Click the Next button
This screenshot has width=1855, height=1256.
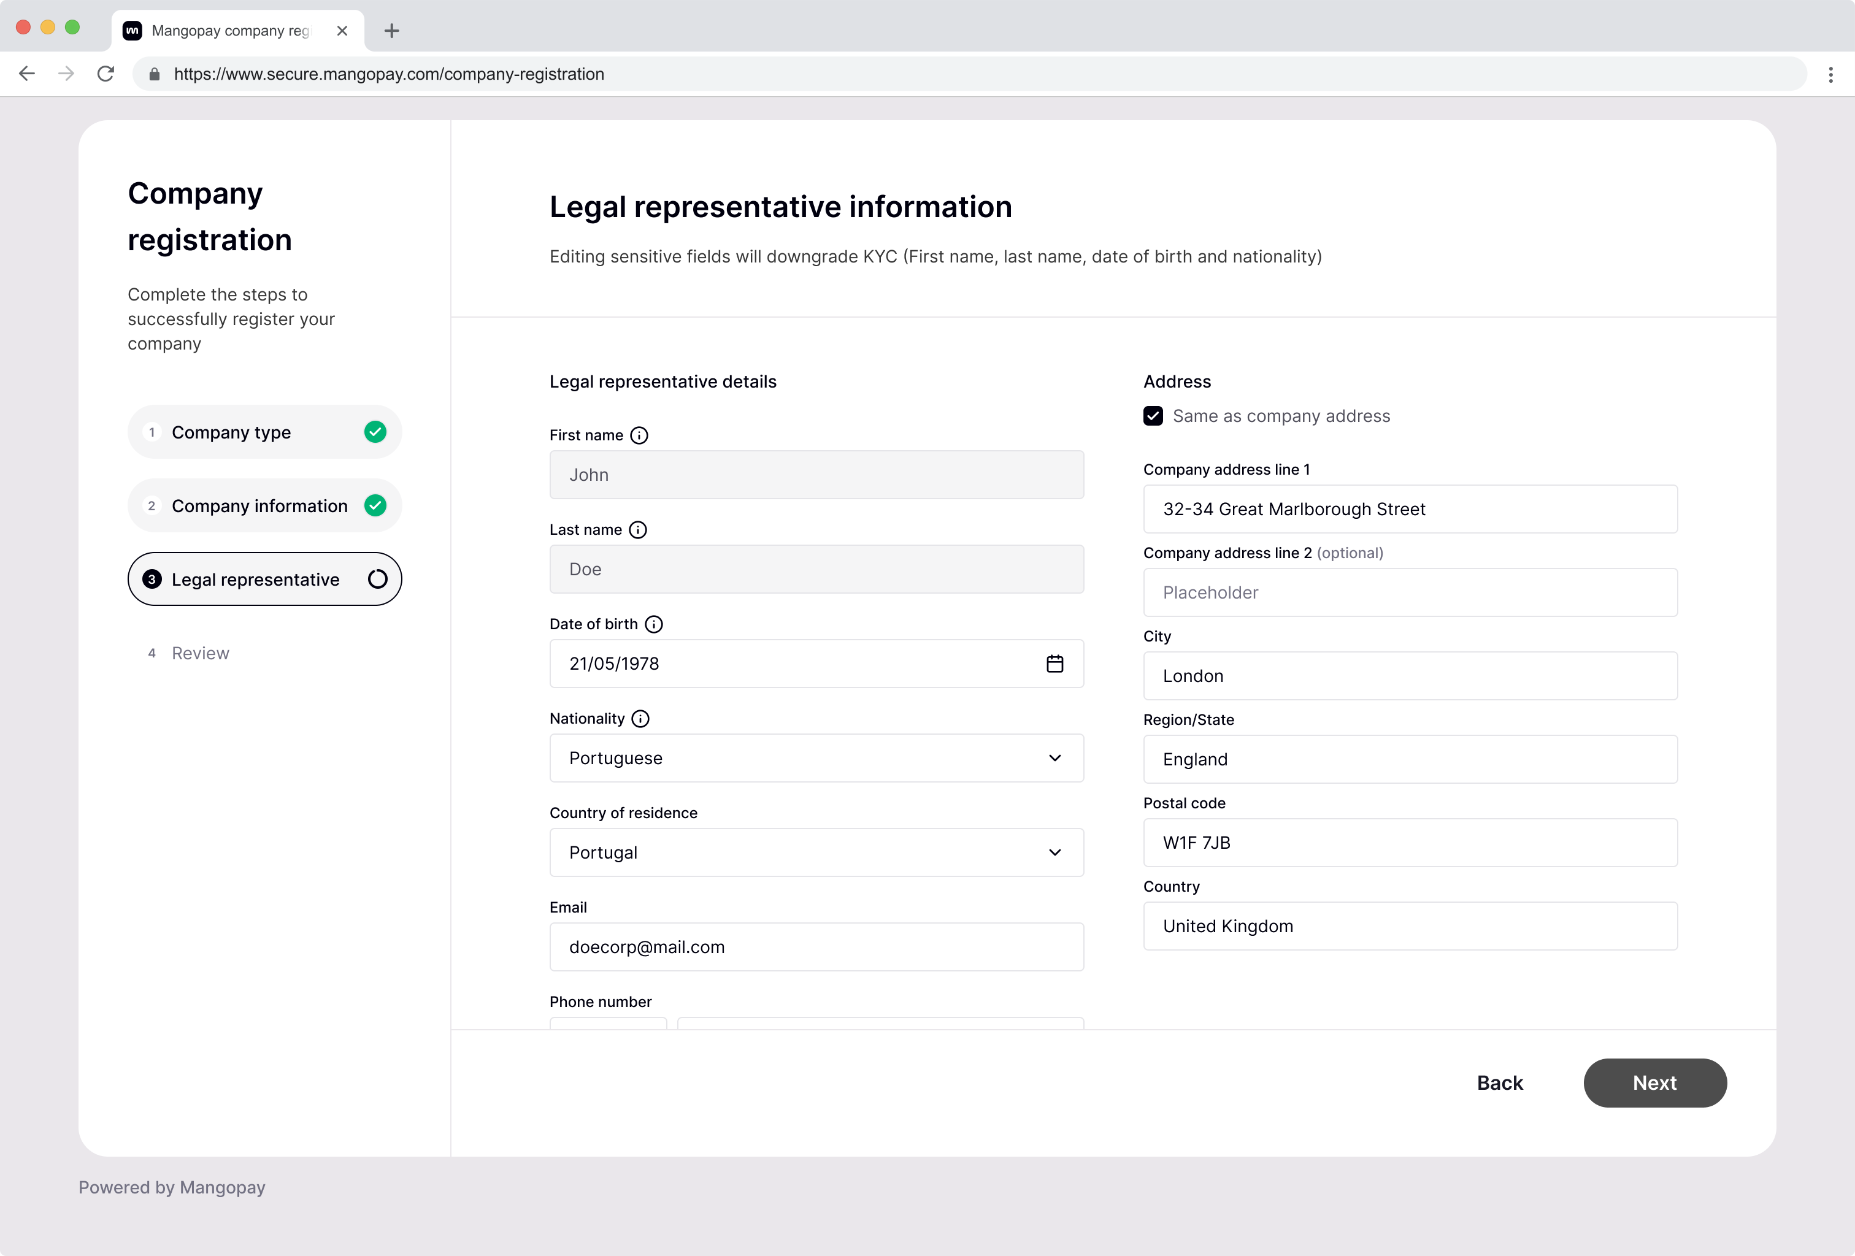(1654, 1083)
